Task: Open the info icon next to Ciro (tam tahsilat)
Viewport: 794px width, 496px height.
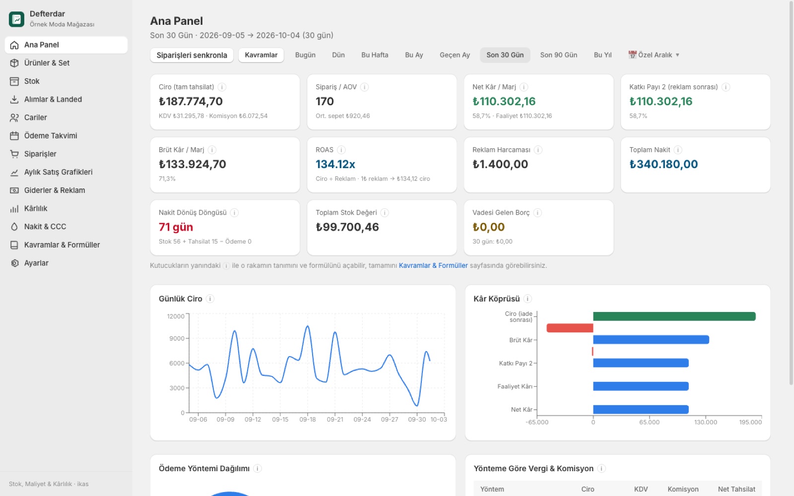Action: (222, 87)
